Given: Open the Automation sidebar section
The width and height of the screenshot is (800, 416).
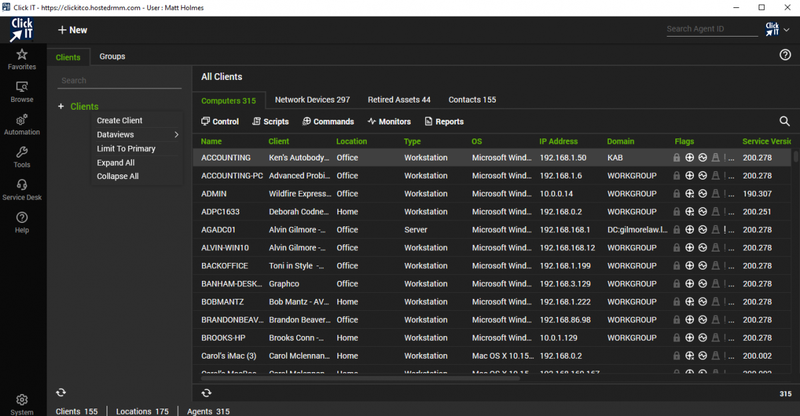Looking at the screenshot, I should (x=22, y=124).
